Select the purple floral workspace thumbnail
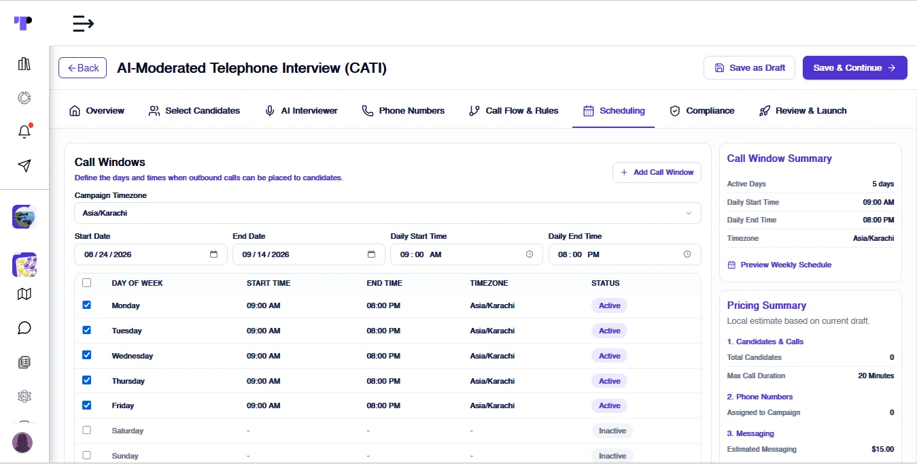This screenshot has height=464, width=917. pos(24,264)
